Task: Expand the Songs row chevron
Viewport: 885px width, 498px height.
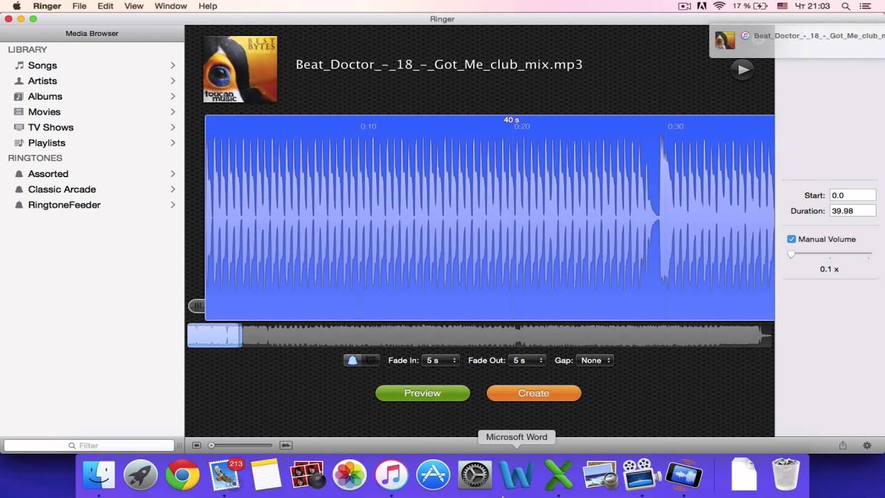Action: 173,65
